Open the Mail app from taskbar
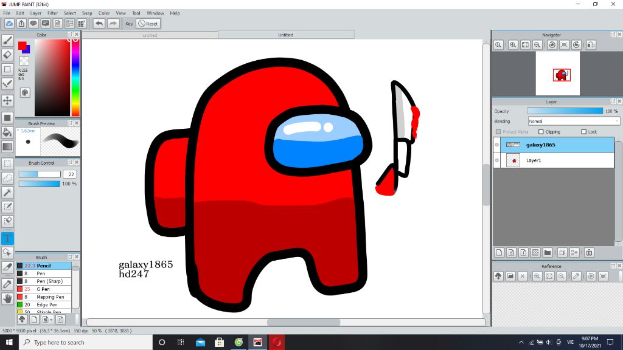The width and height of the screenshot is (623, 350). (200, 342)
